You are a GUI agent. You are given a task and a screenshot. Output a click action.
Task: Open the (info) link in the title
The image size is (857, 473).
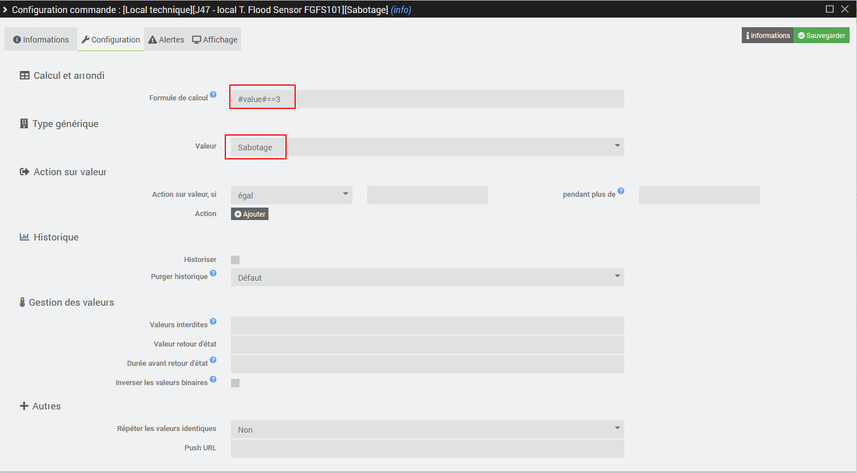coord(401,10)
